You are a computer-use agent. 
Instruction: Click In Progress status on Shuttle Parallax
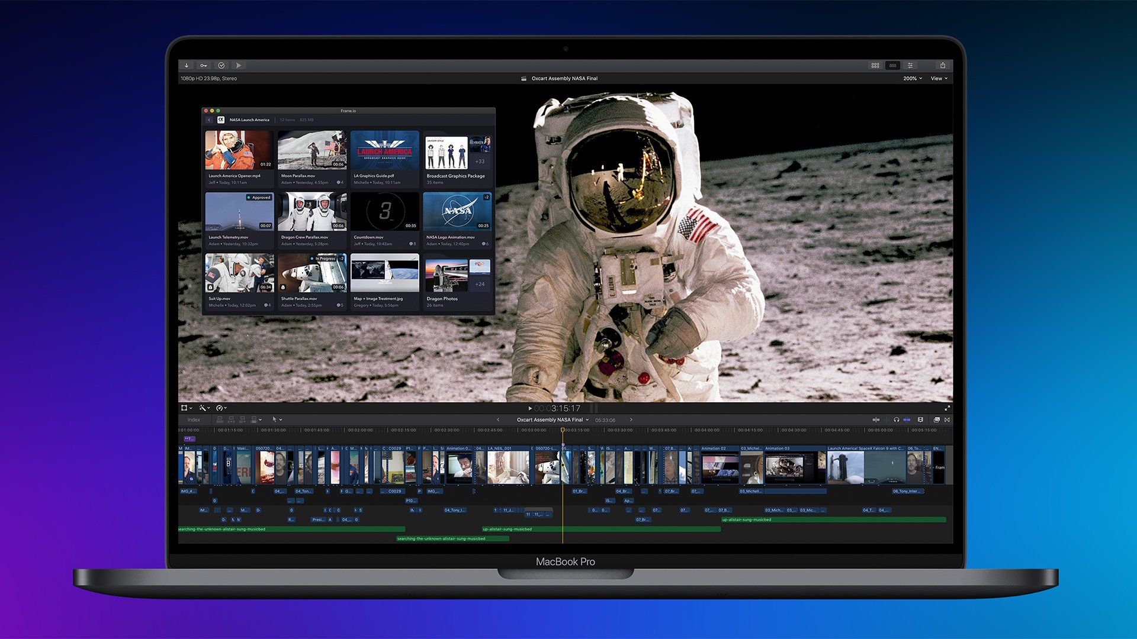point(323,259)
